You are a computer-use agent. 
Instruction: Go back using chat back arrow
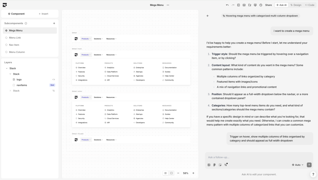point(208,16)
